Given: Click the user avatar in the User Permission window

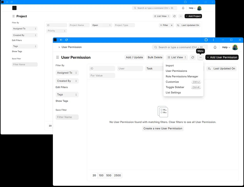Looking at the screenshot, I should [235, 47].
